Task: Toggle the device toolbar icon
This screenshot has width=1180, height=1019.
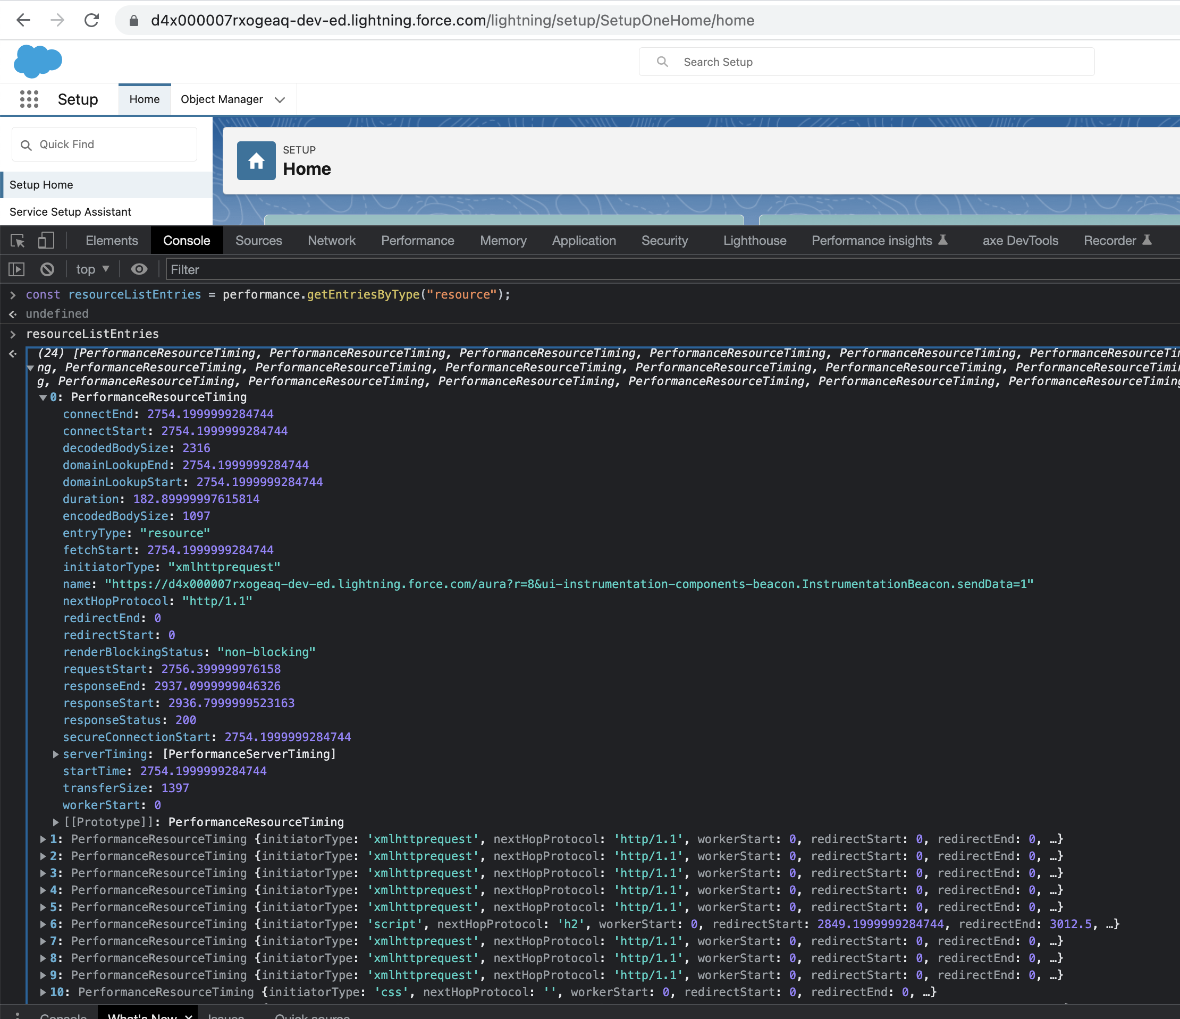Action: 46,241
